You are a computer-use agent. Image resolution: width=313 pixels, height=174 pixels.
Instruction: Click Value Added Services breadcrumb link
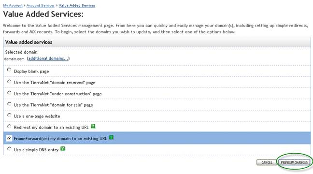point(77,6)
